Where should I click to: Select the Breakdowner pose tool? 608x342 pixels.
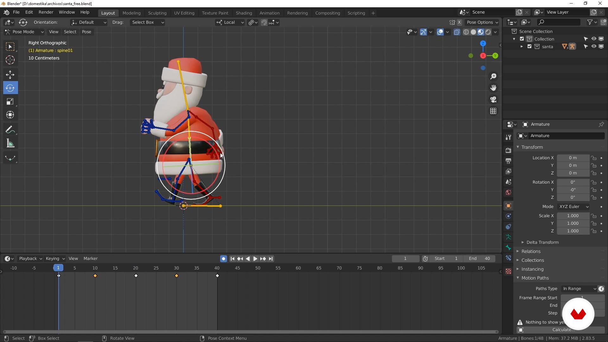click(10, 158)
